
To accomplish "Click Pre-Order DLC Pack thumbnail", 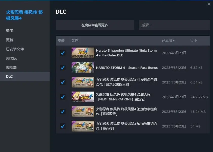I will (x=83, y=53).
